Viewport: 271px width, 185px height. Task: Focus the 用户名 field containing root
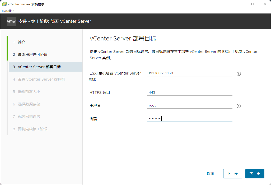(x=190, y=105)
